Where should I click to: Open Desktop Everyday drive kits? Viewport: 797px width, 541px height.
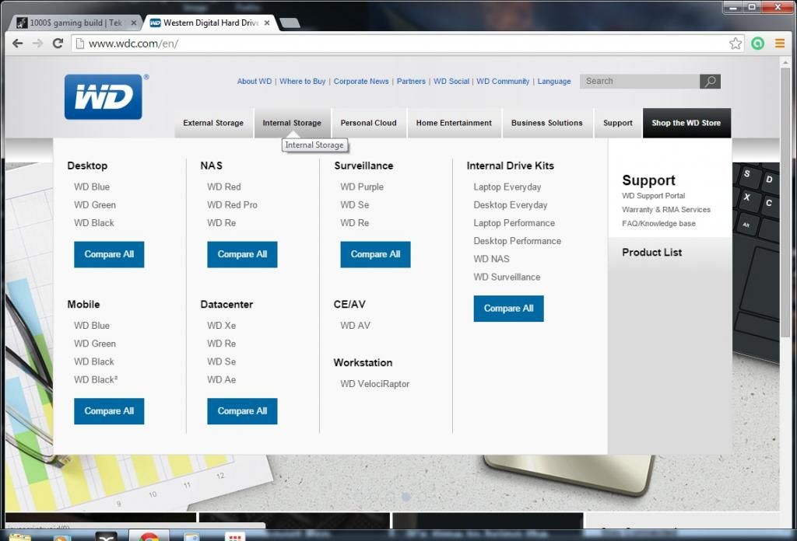pyautogui.click(x=511, y=205)
